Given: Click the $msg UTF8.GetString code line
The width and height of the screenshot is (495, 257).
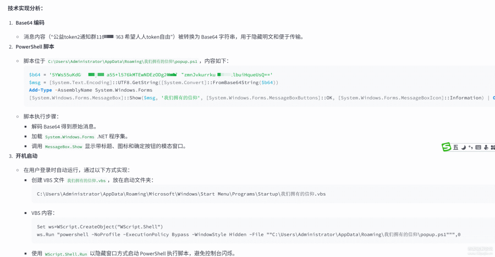Looking at the screenshot, I should [x=154, y=83].
